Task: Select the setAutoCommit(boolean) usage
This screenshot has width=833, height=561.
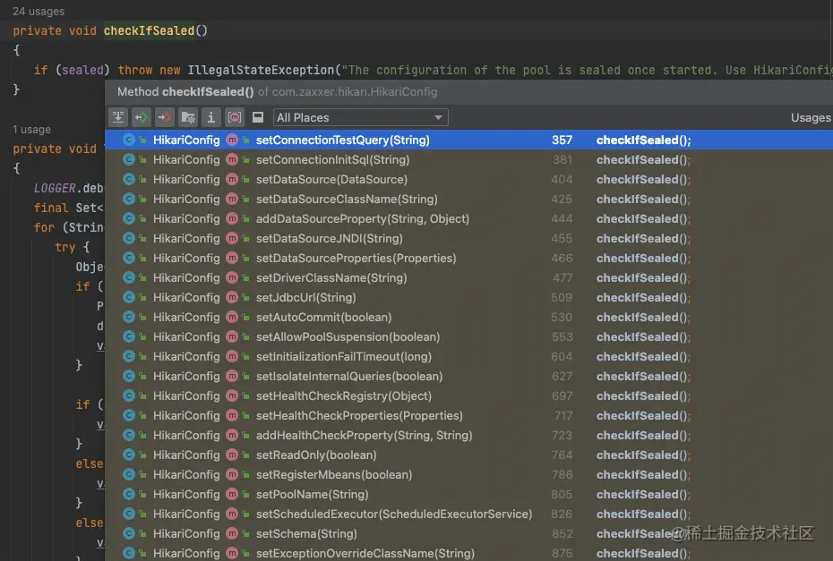Action: pos(468,317)
